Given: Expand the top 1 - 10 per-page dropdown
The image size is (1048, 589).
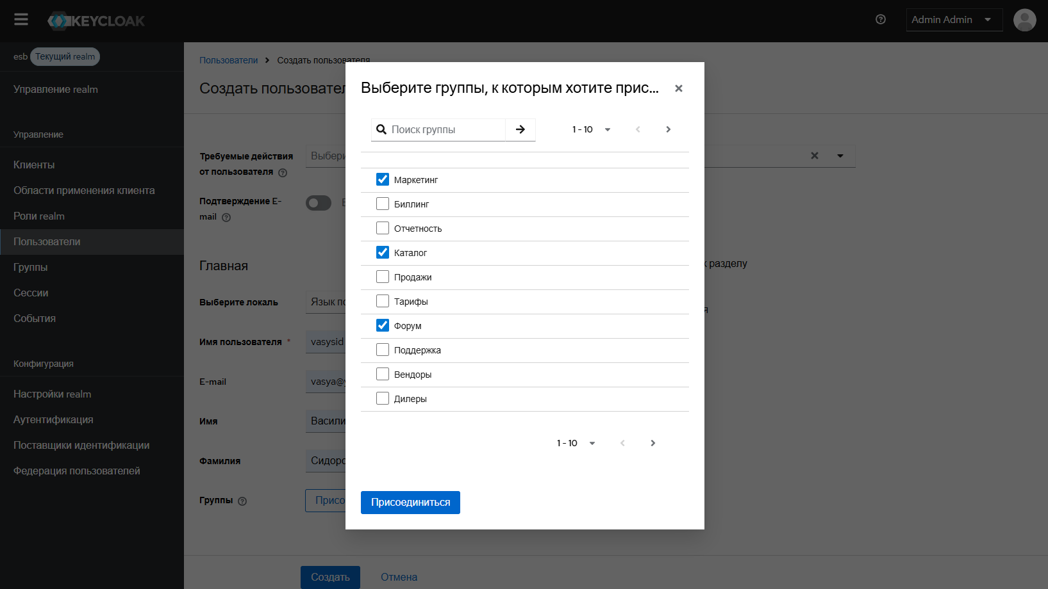Looking at the screenshot, I should point(591,129).
